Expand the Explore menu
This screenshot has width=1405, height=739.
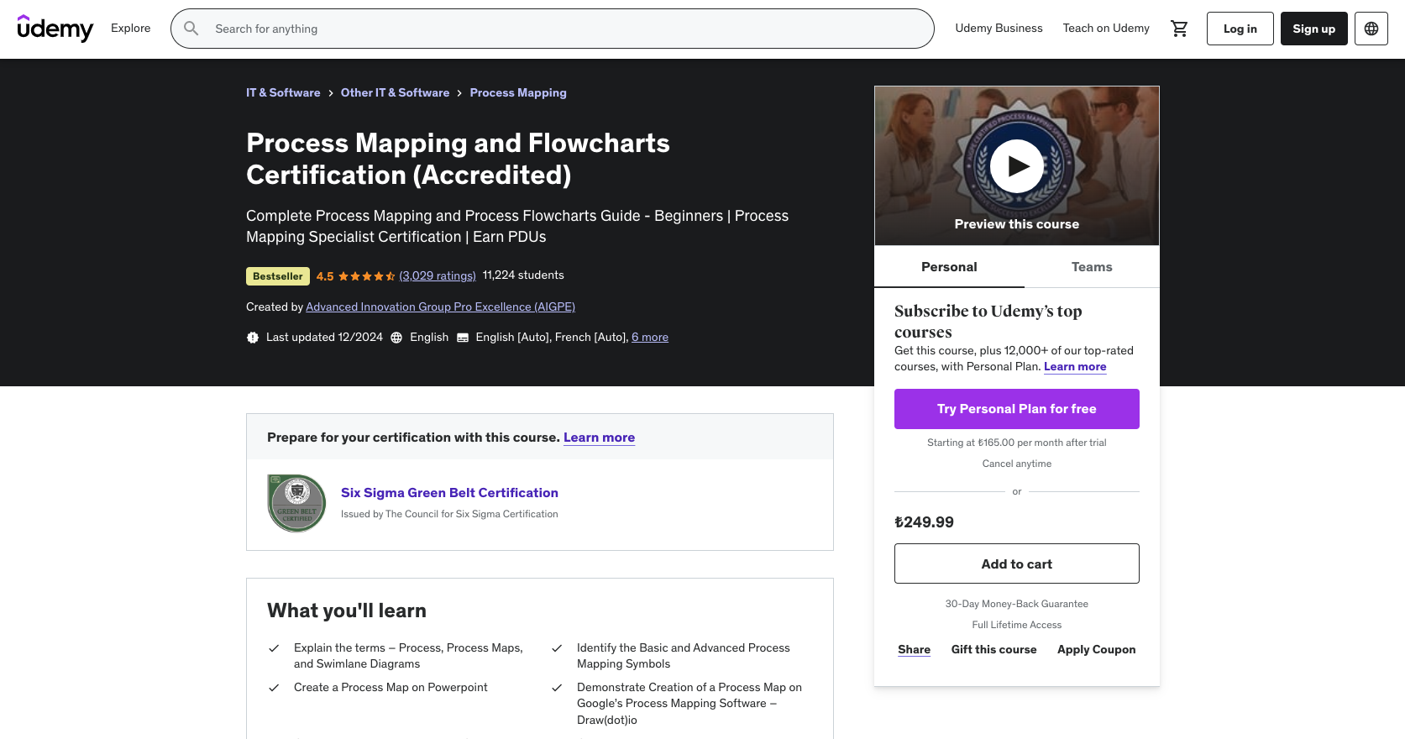(x=131, y=29)
